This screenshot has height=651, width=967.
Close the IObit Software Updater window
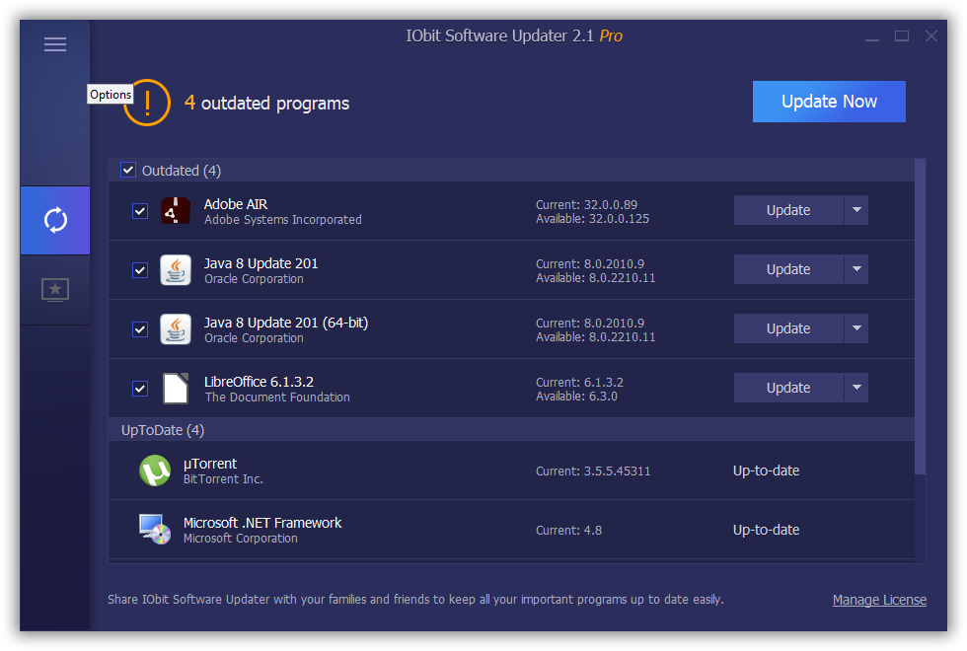(x=931, y=36)
